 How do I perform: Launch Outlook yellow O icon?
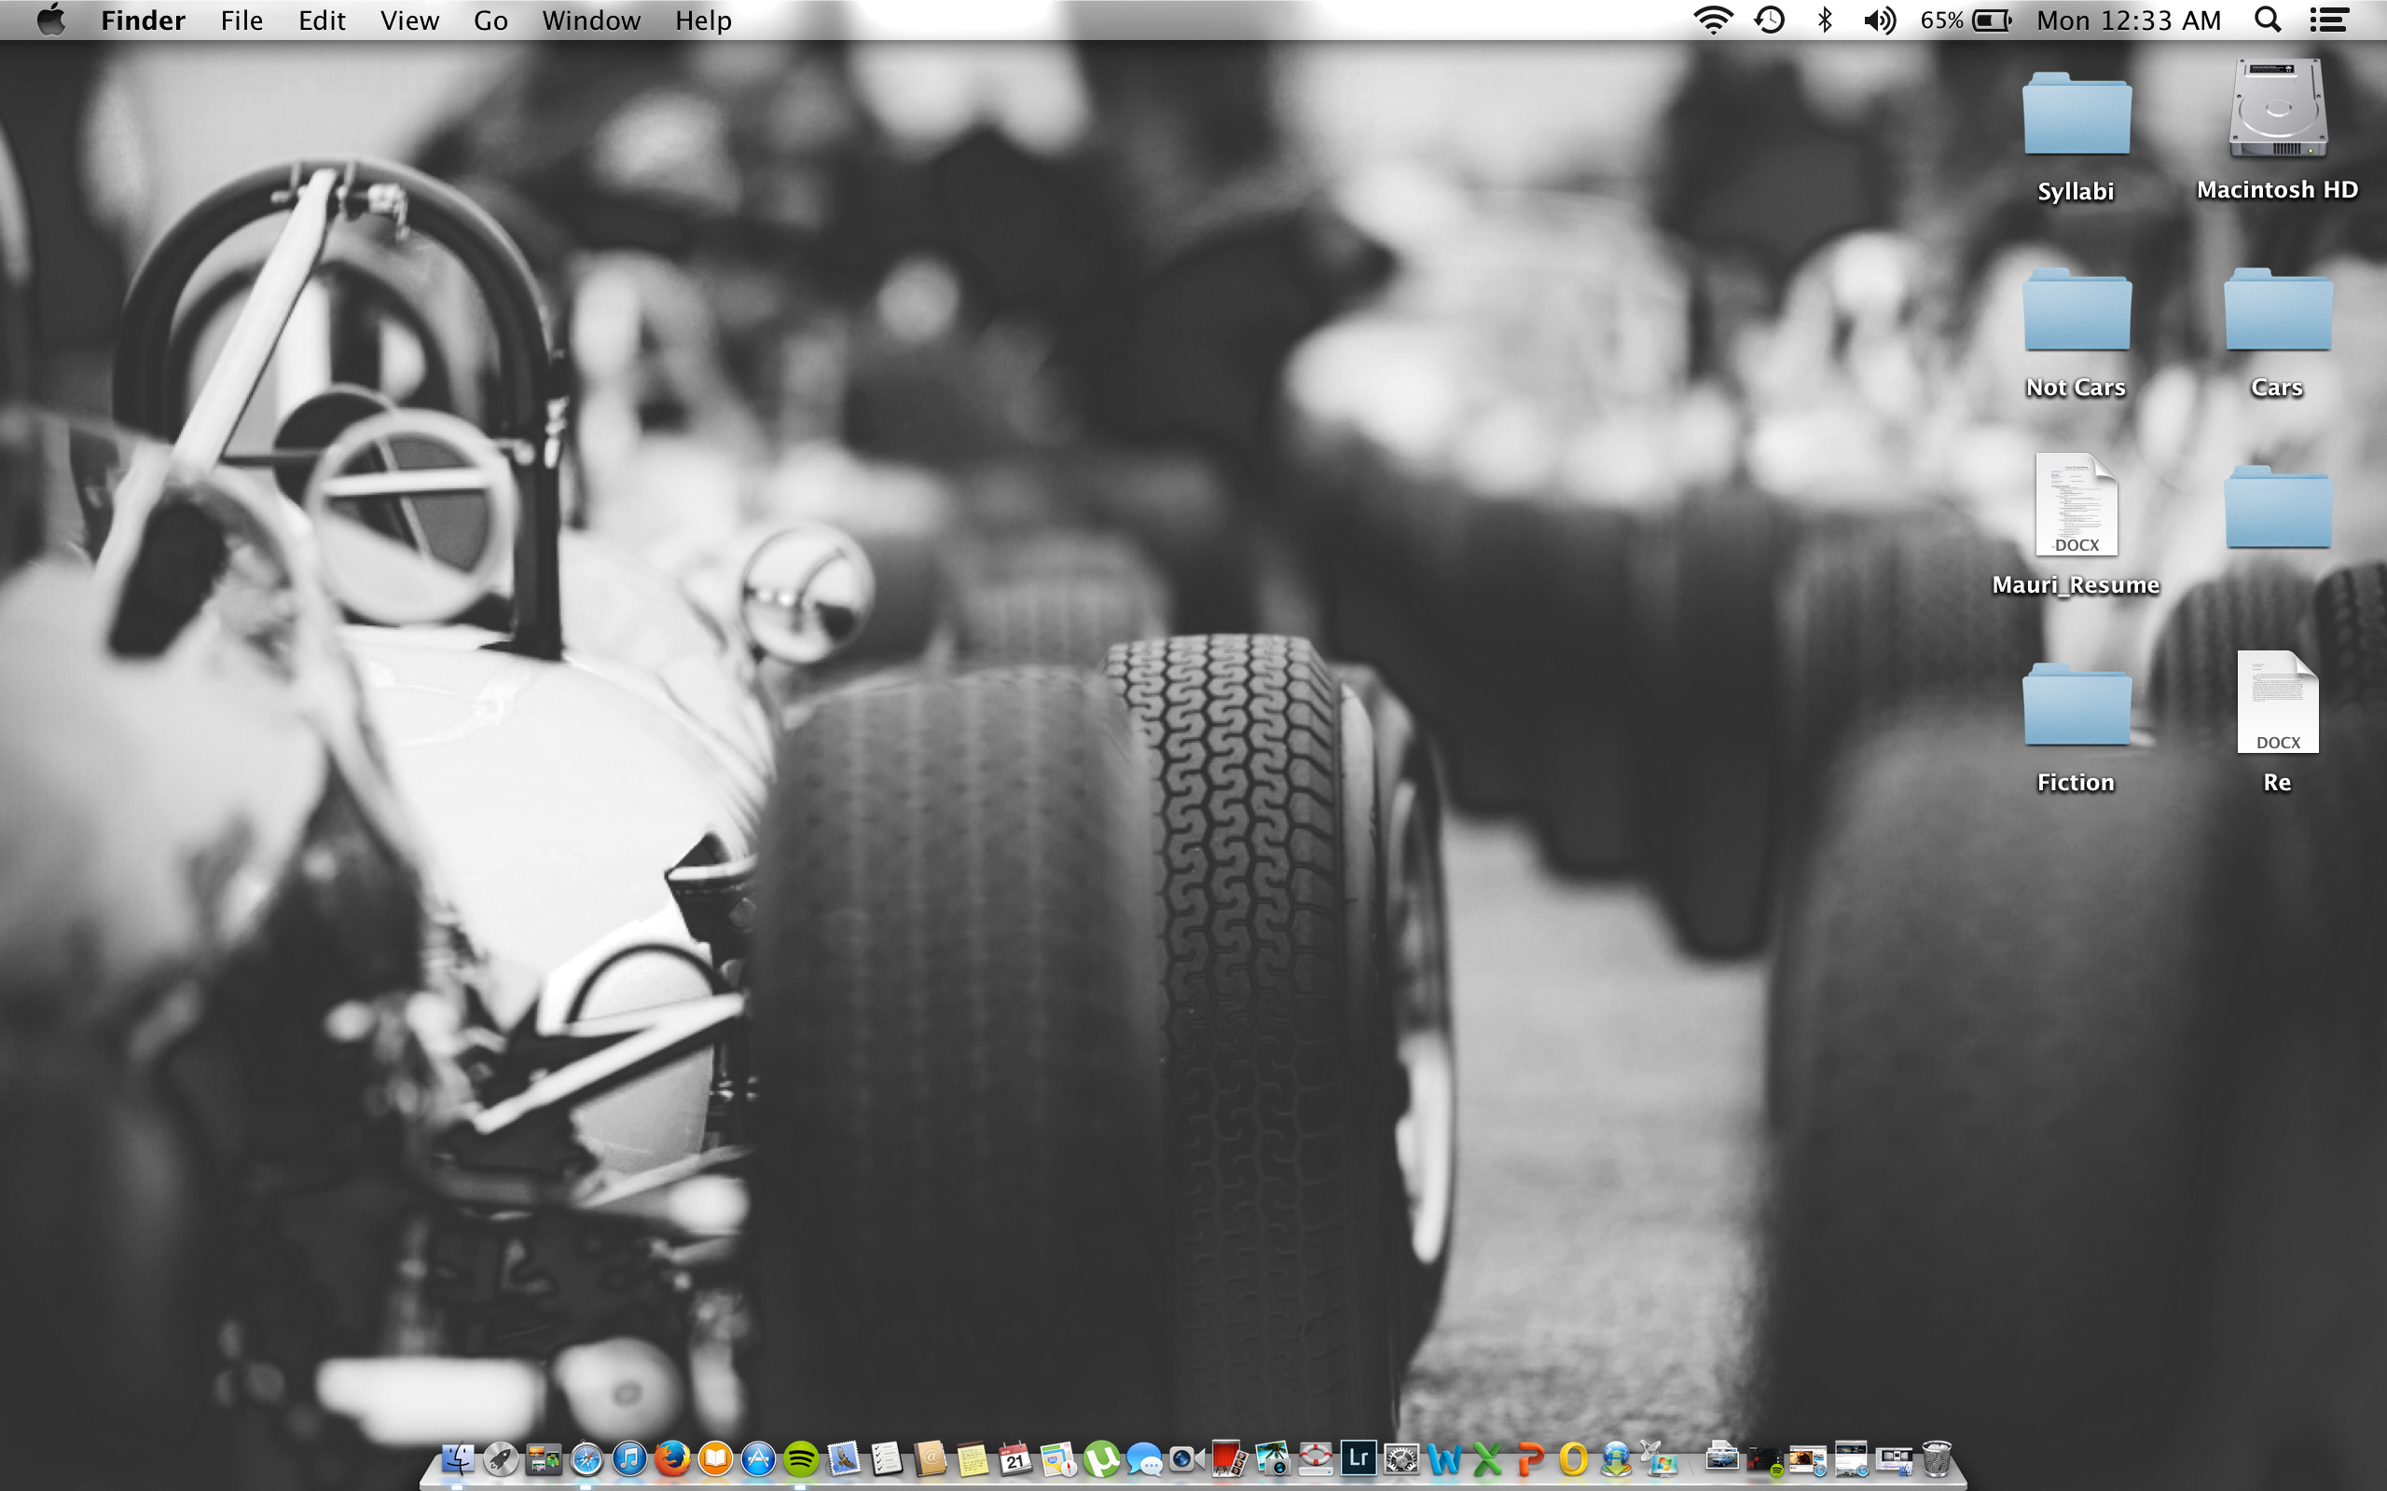[1573, 1458]
